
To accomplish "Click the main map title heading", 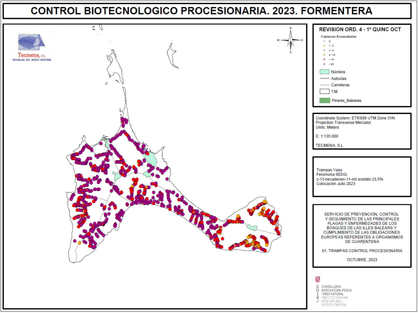I will tap(201, 11).
